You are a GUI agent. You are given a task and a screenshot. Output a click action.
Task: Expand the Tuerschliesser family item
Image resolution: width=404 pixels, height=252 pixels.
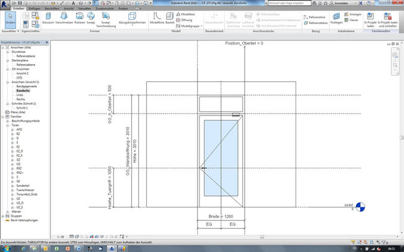[x=12, y=190]
